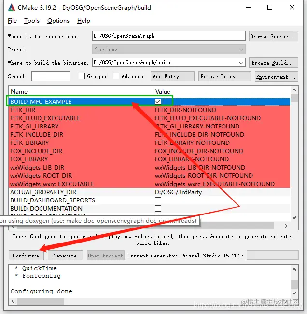Click the cache list scroll right arrow

click(286, 226)
